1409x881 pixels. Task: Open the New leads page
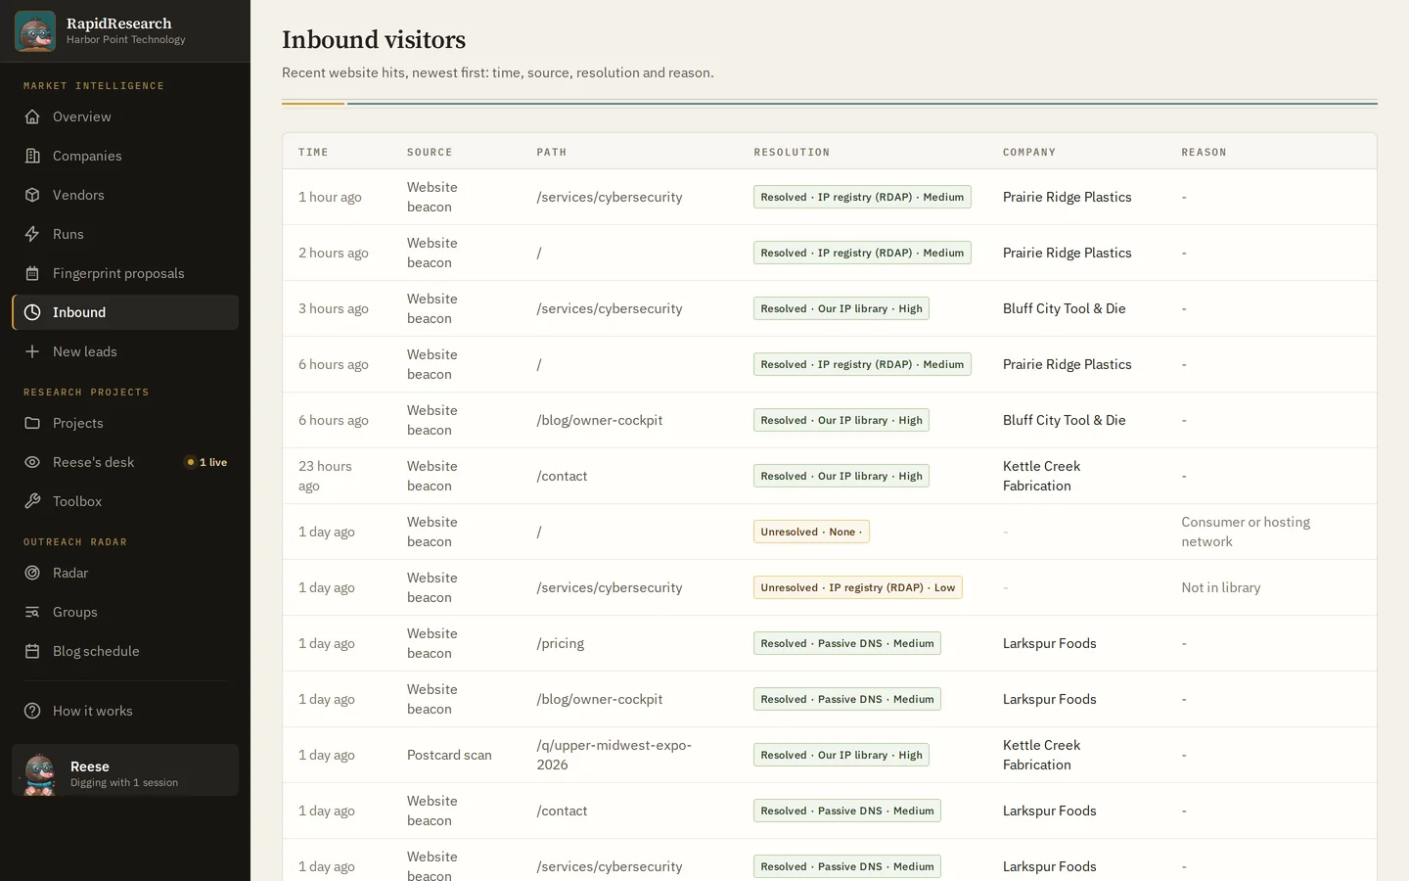pyautogui.click(x=125, y=351)
